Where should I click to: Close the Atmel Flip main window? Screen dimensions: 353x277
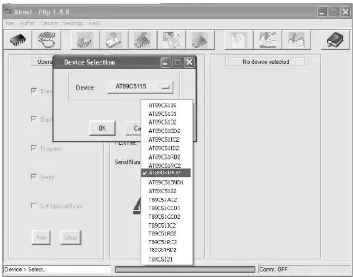tap(345, 12)
